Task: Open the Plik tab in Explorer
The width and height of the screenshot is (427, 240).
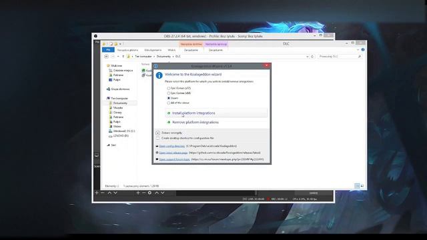Action: [x=108, y=50]
